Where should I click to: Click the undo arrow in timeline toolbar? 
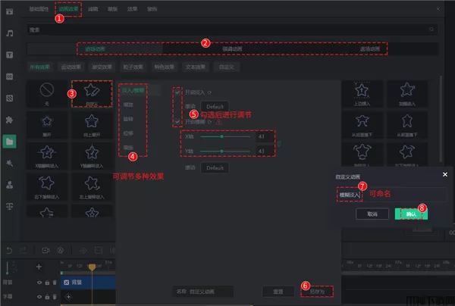9,250
